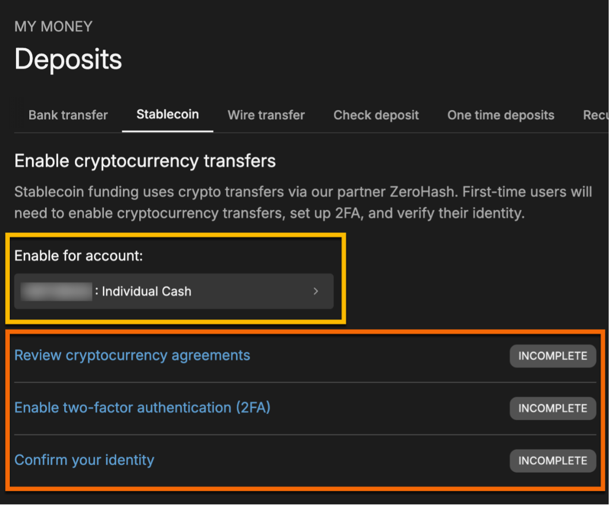Open Review cryptocurrency agreements
This screenshot has height=506, width=610.
tap(132, 355)
